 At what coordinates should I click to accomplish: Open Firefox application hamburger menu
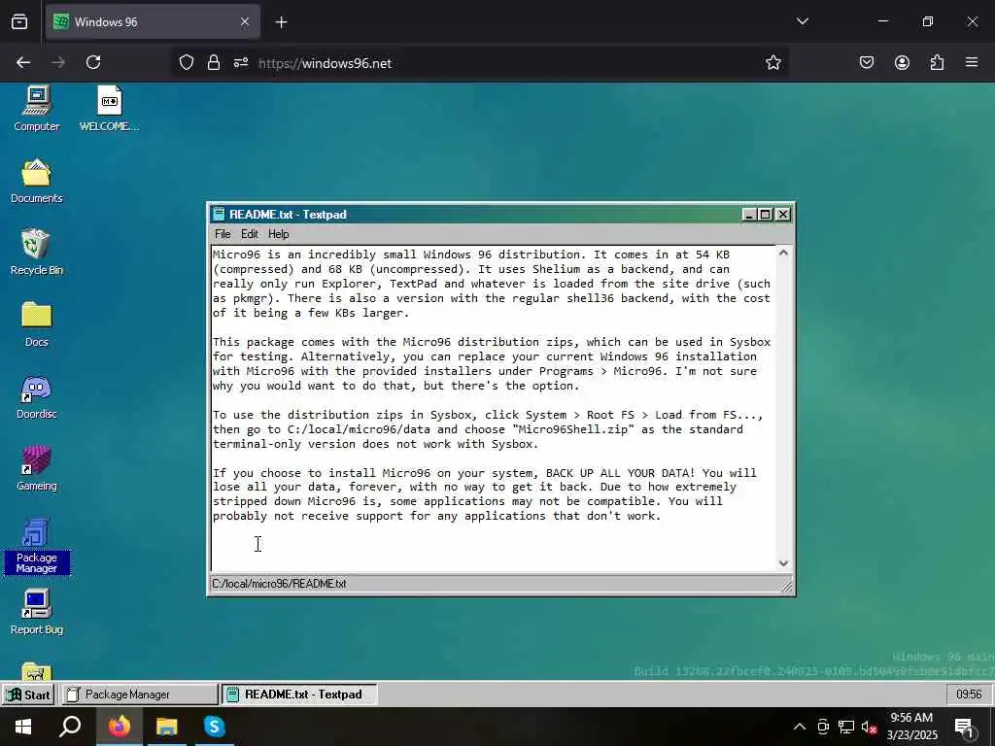(x=972, y=62)
